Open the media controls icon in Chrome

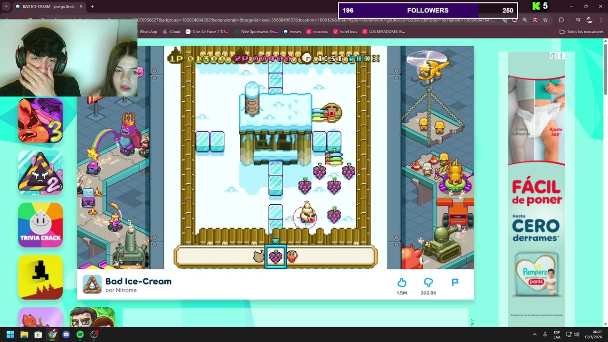click(578, 20)
